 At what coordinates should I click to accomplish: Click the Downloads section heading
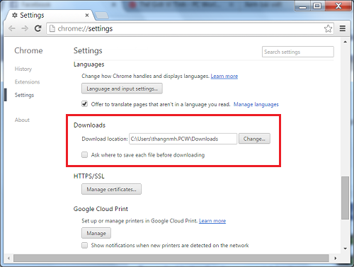click(x=89, y=125)
